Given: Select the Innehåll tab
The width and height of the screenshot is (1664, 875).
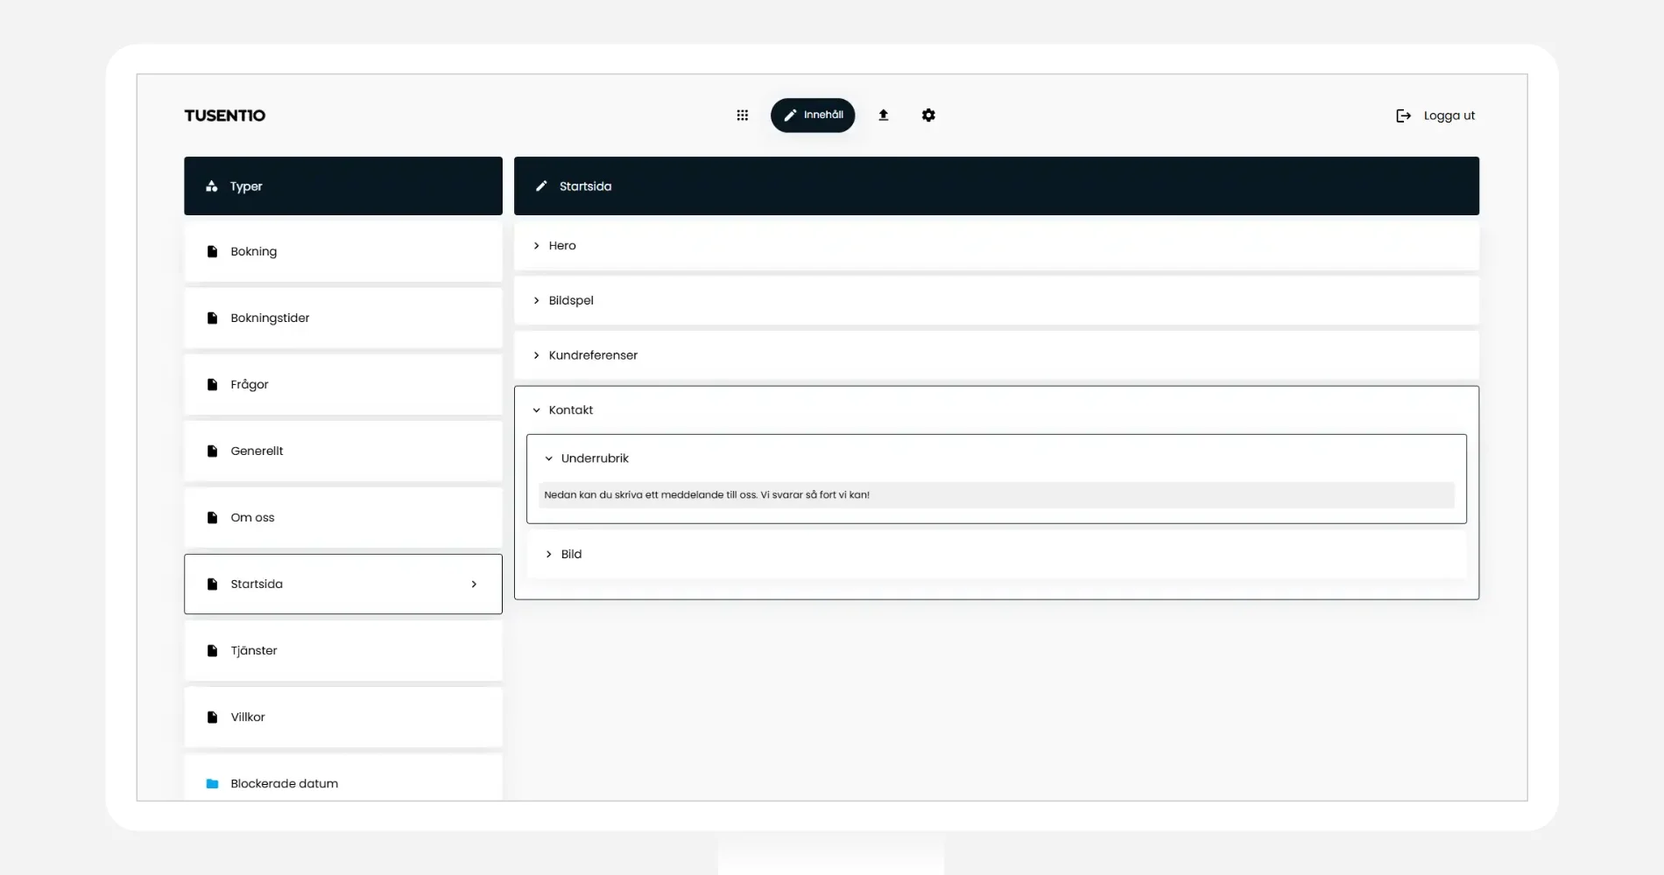Looking at the screenshot, I should point(812,115).
